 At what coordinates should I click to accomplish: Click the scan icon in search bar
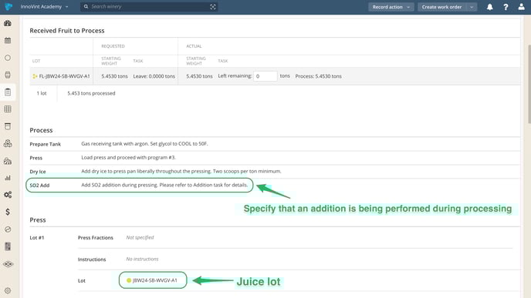(213, 7)
